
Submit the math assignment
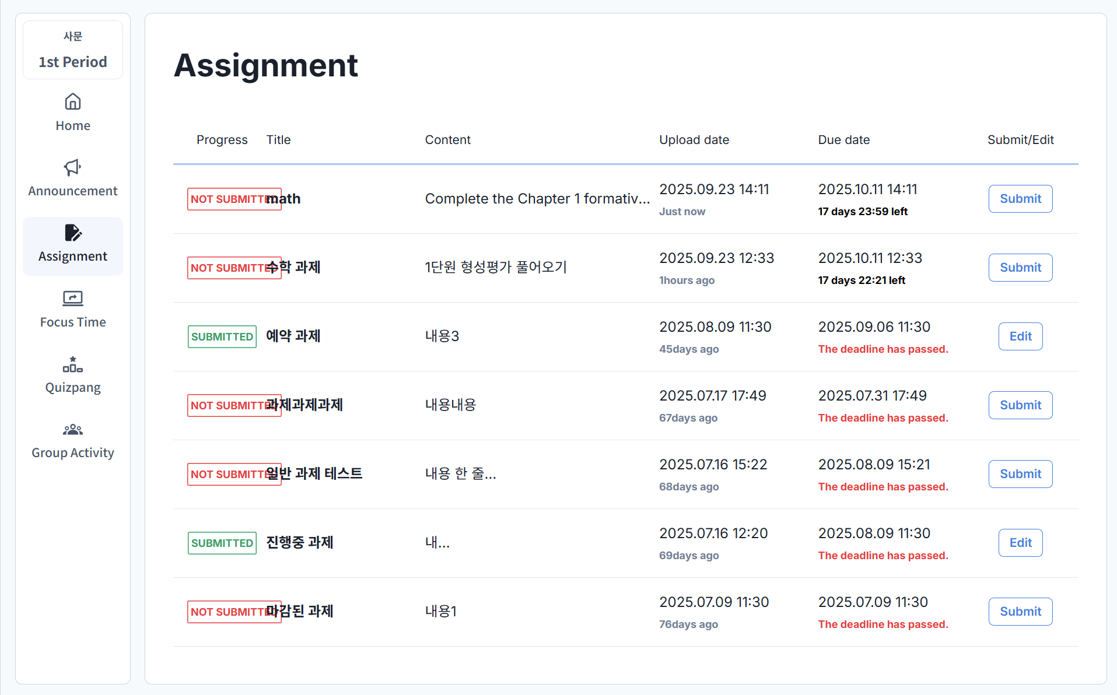(1020, 199)
